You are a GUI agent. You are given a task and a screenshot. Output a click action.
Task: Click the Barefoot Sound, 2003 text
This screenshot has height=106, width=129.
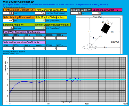click(x=11, y=54)
